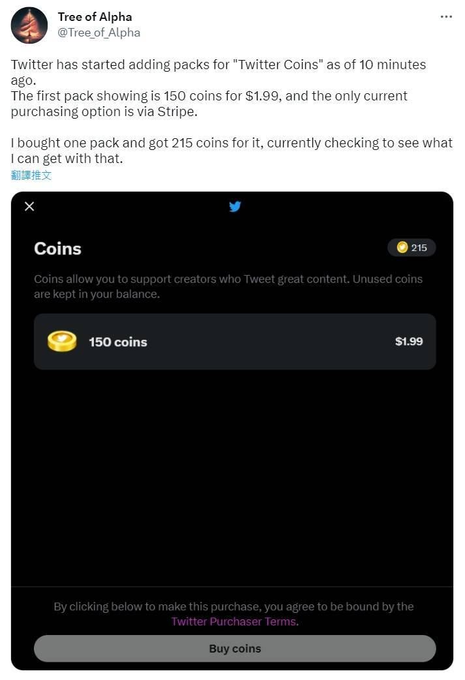Open the tweet's three-dot more menu
This screenshot has width=465, height=680.
point(446,17)
